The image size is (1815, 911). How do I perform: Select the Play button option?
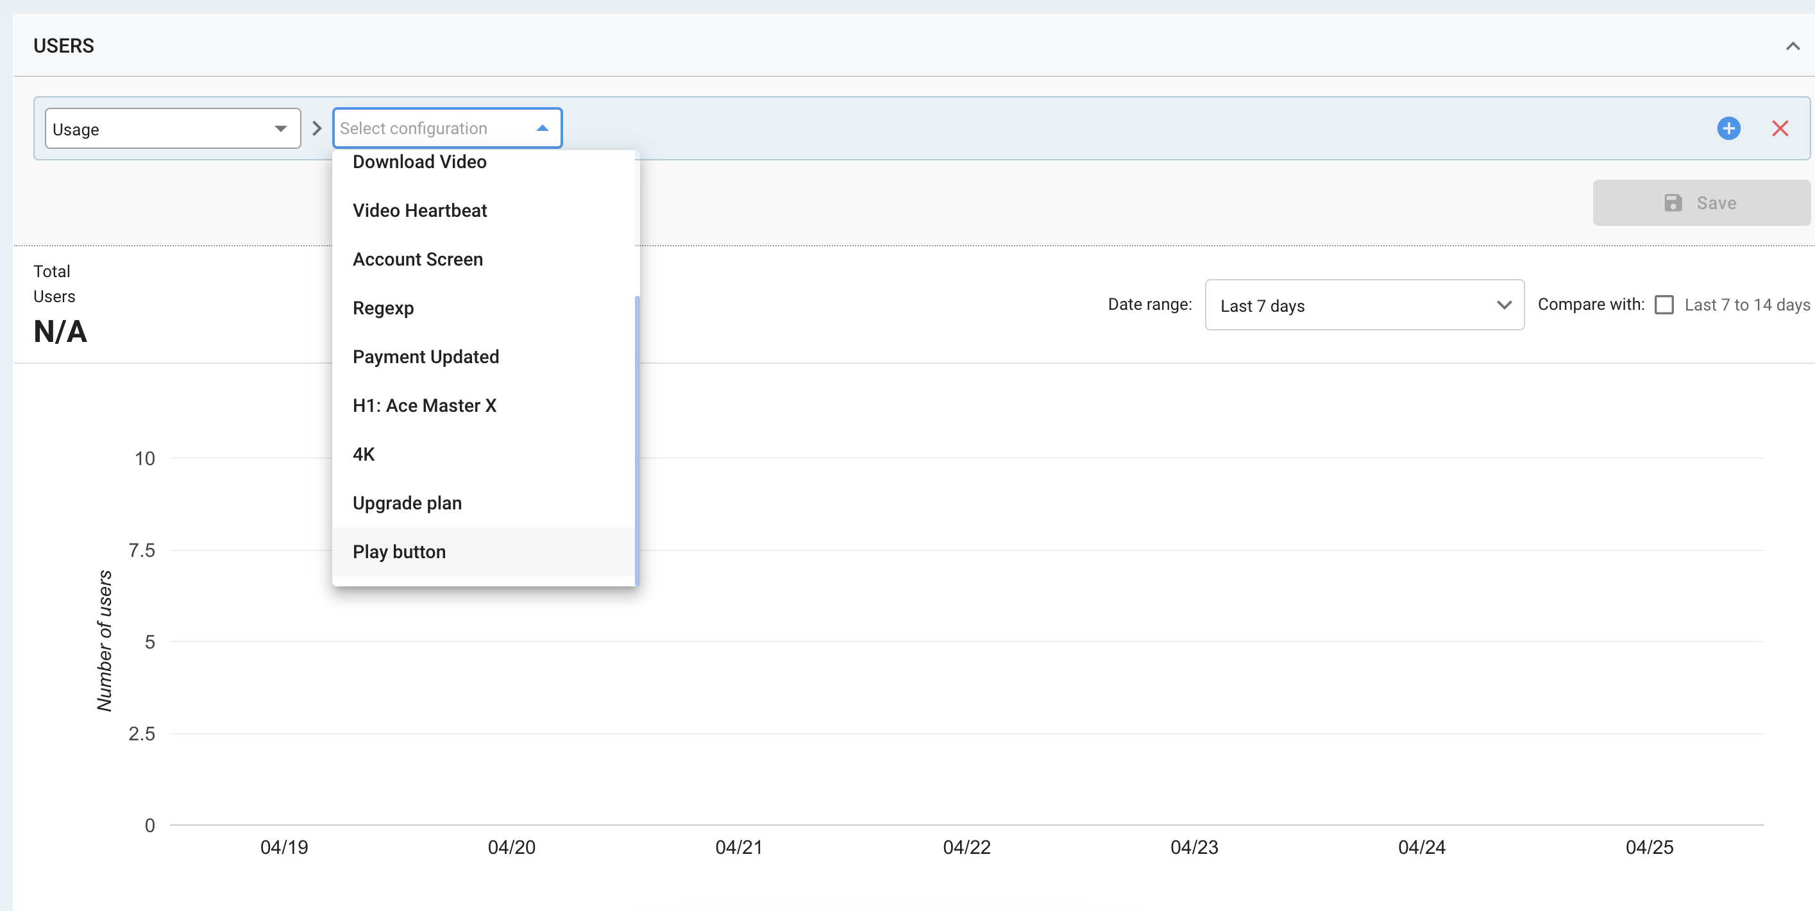[484, 552]
